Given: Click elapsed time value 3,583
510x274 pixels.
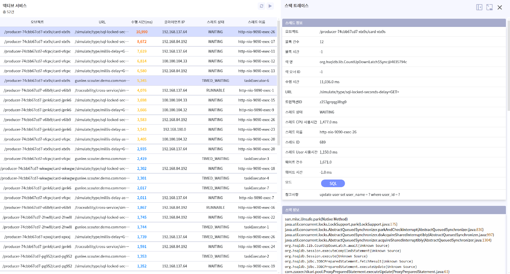Looking at the screenshot, I should [x=142, y=120].
